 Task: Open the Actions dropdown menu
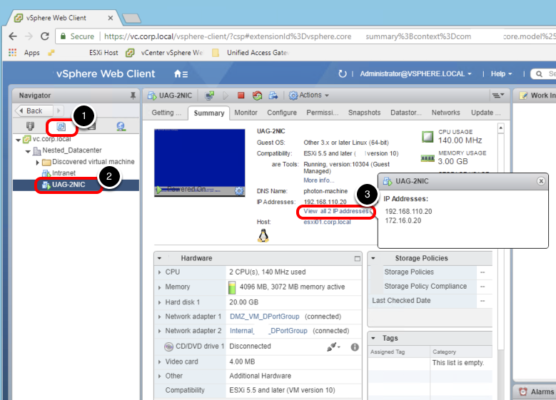tap(309, 96)
